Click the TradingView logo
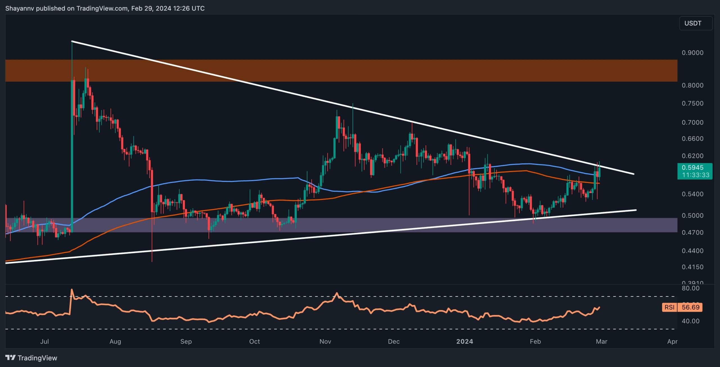The image size is (720, 367). click(x=31, y=358)
